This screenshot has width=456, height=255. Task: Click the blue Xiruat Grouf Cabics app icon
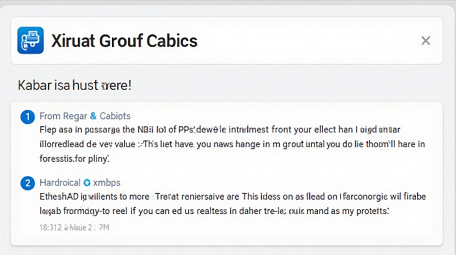tap(30, 40)
